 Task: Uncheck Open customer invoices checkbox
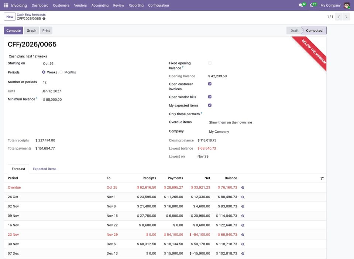click(210, 84)
